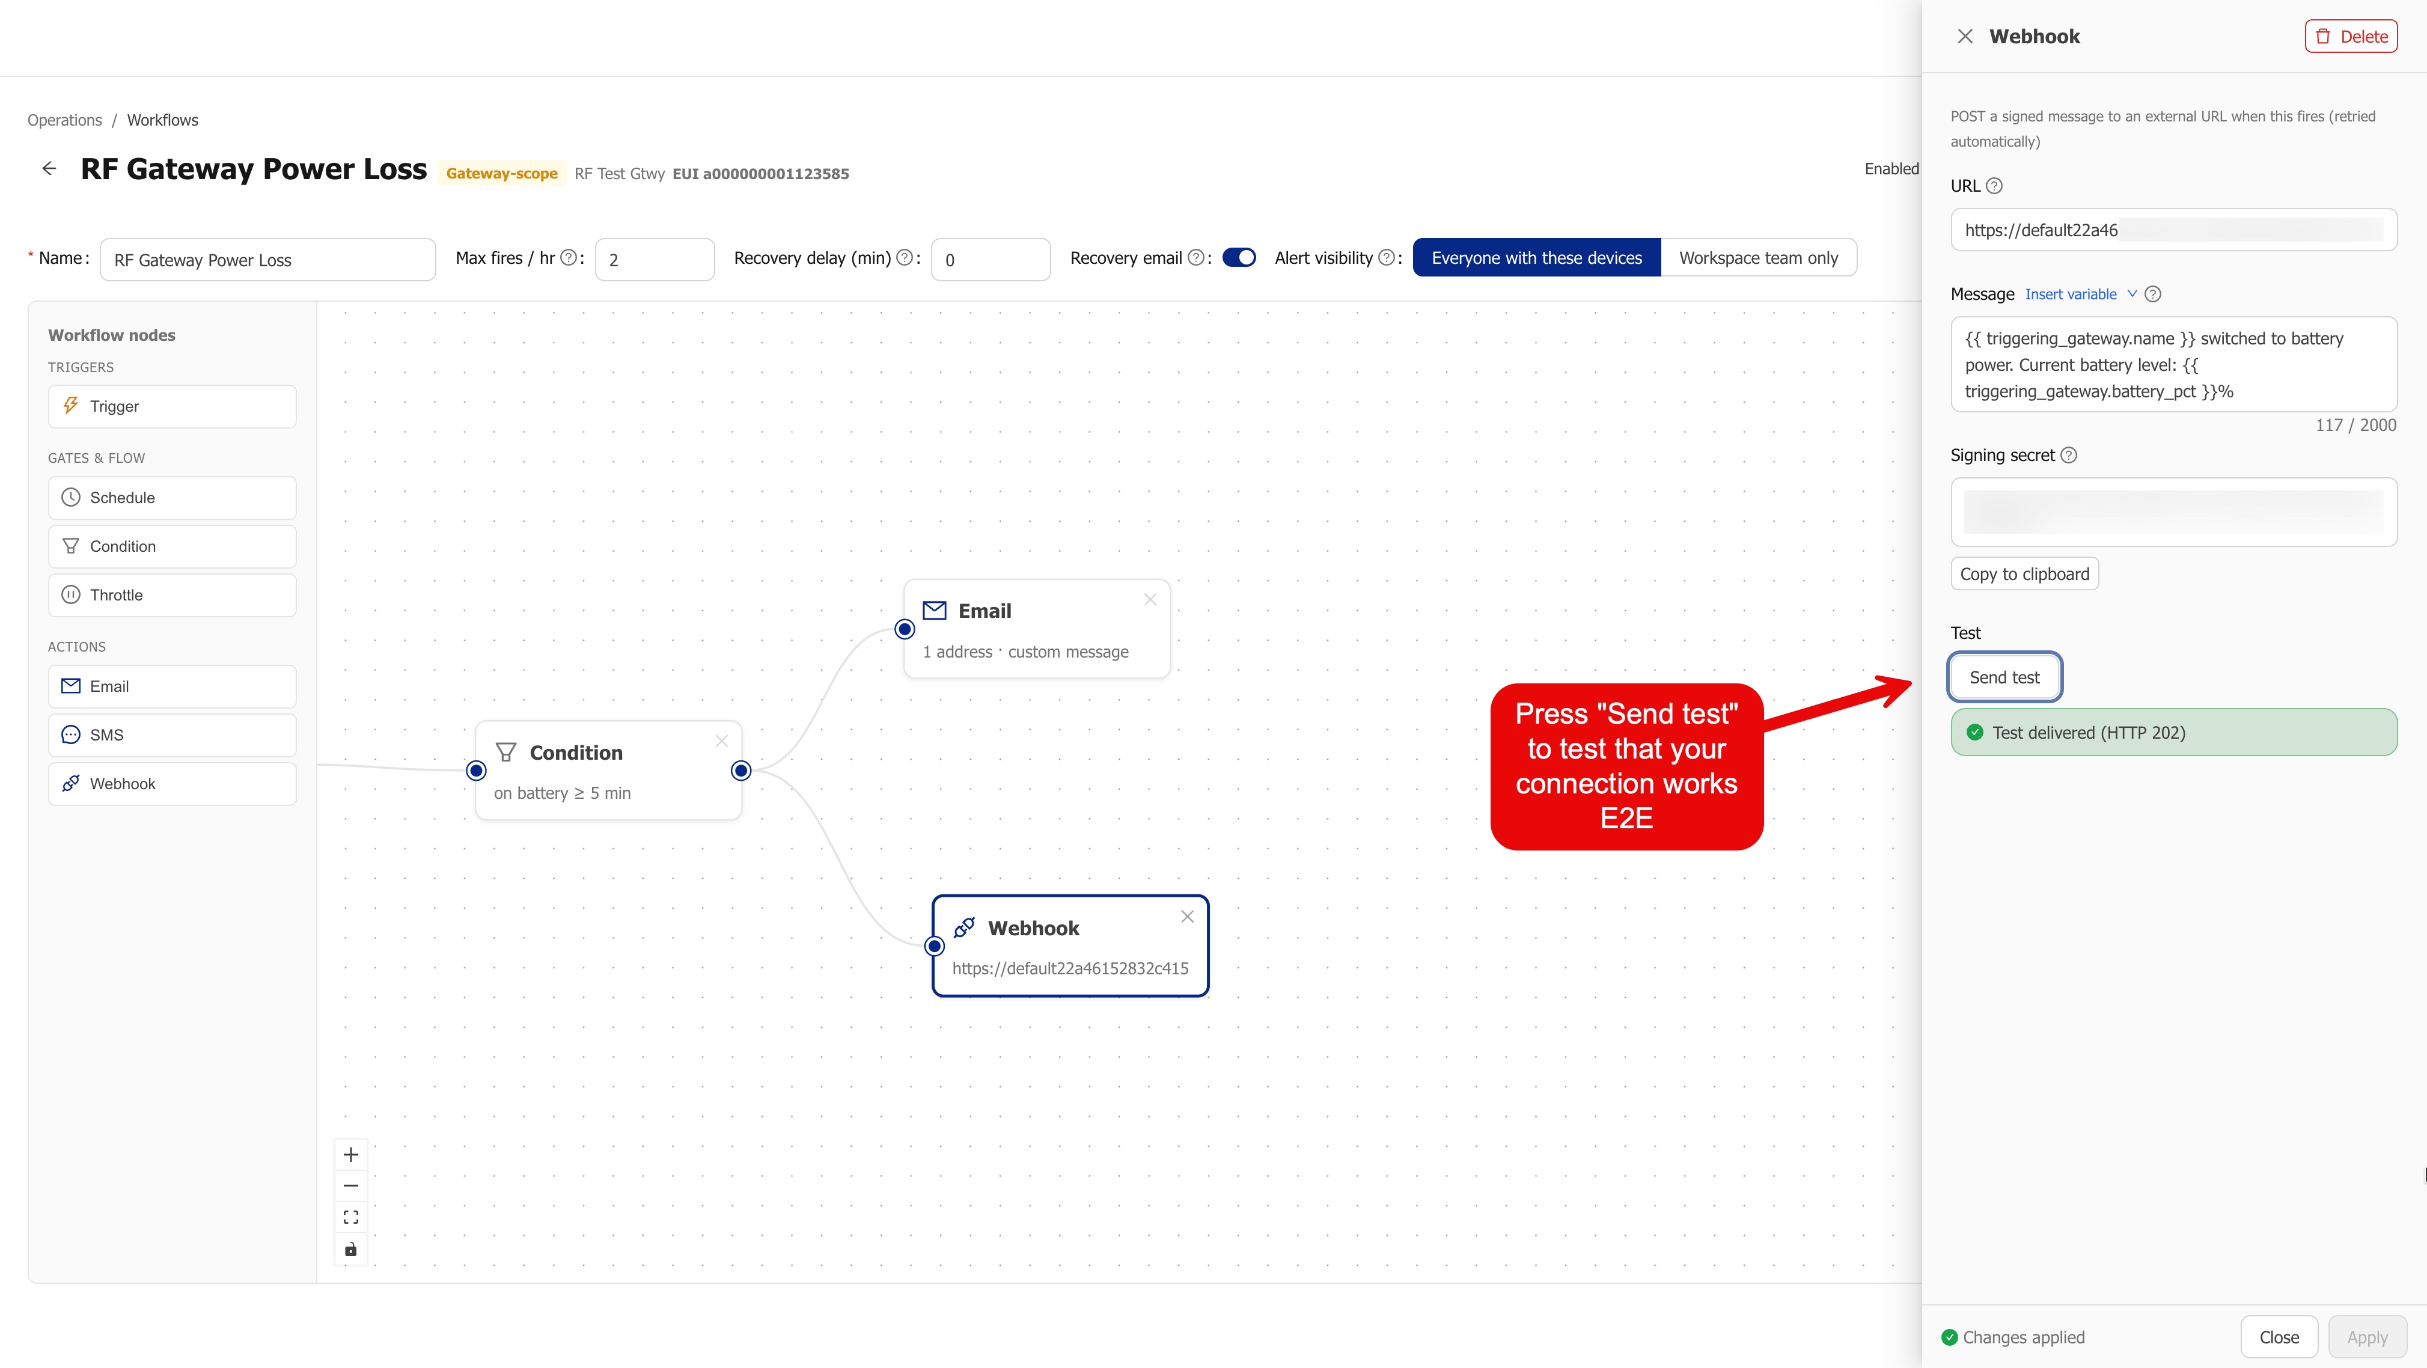Edit the Max fires / hr value

[654, 260]
